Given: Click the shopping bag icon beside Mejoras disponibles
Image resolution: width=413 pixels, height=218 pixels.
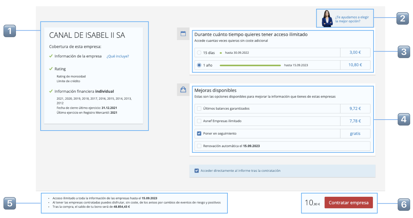Looking at the screenshot, I should point(183,90).
